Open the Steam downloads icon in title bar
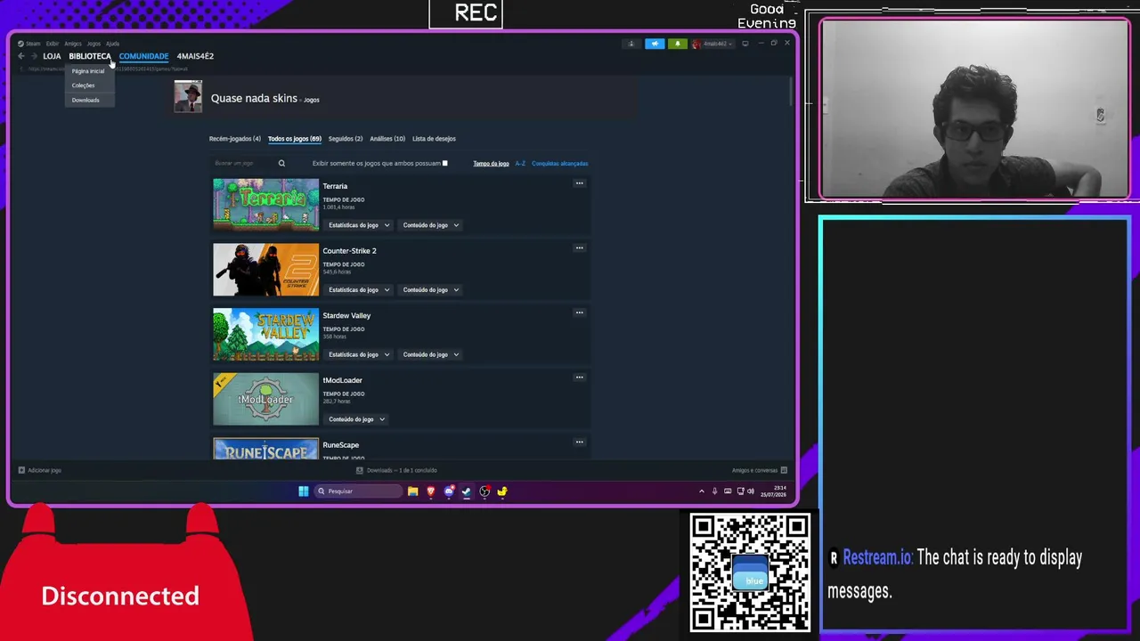Screen dimensions: 1140x641 pyautogui.click(x=631, y=44)
